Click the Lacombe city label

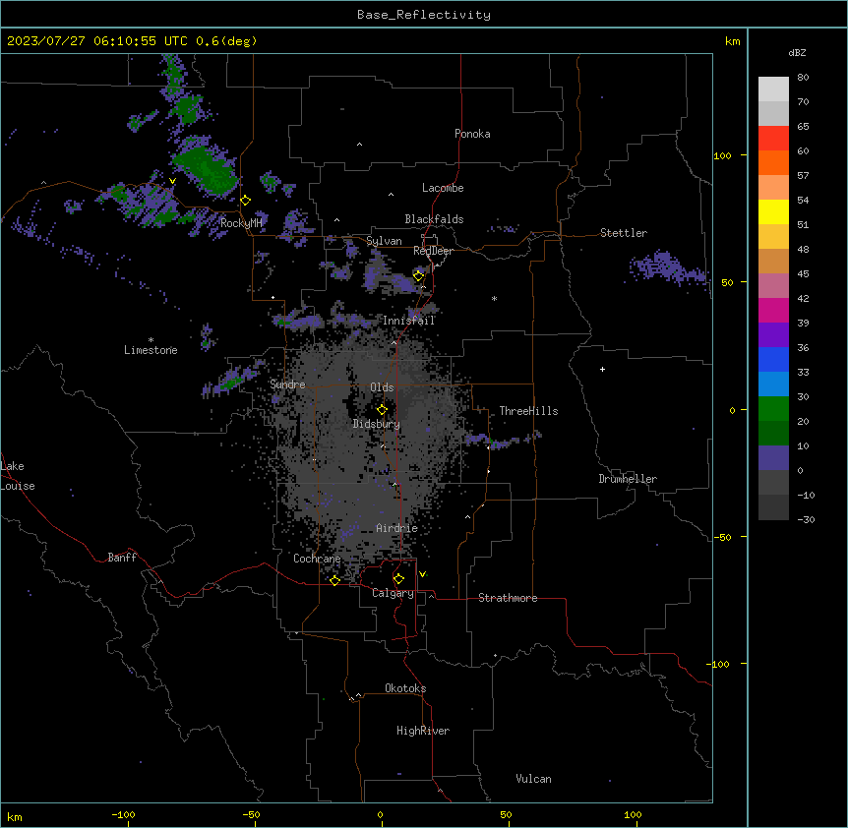coord(443,188)
